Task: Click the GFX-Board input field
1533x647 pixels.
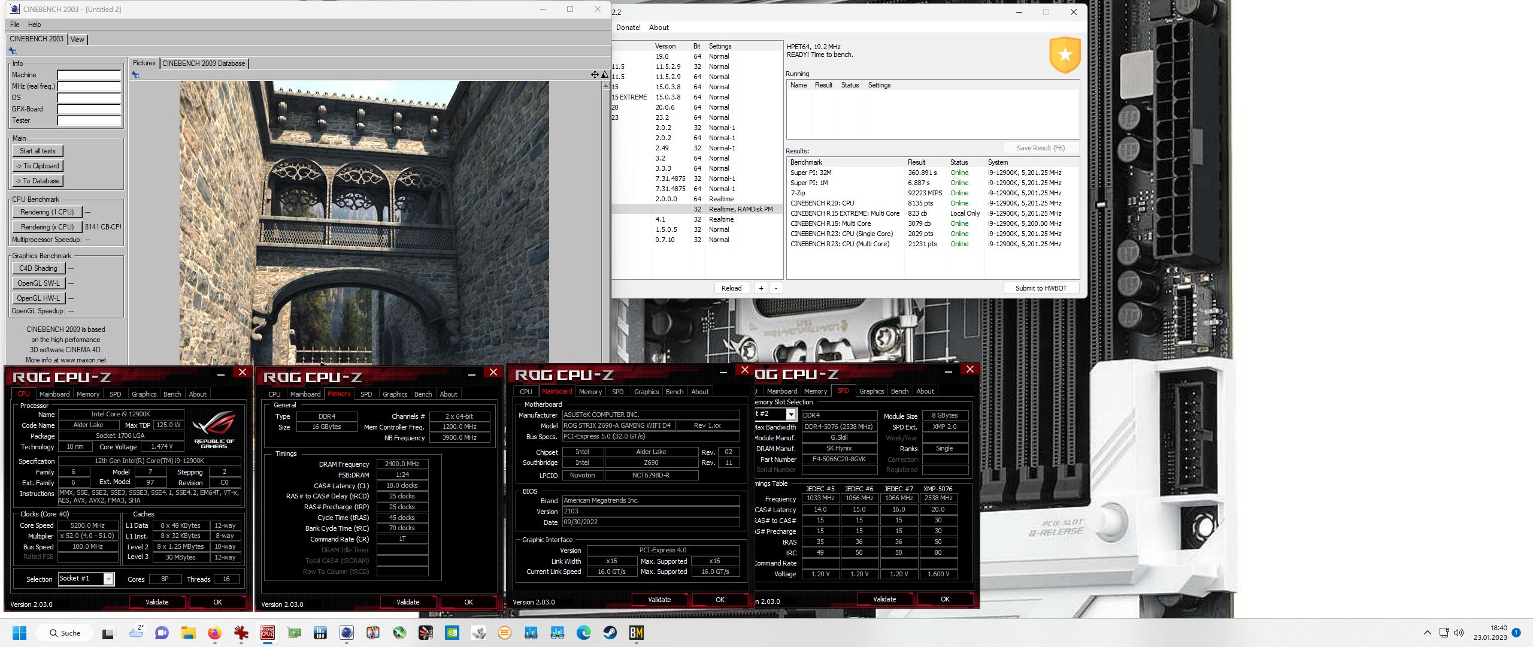Action: click(x=89, y=109)
